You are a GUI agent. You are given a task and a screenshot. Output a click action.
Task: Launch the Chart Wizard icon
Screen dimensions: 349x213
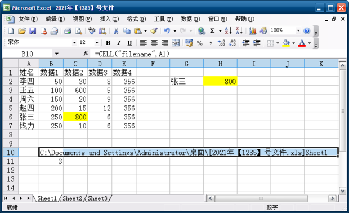(252, 31)
